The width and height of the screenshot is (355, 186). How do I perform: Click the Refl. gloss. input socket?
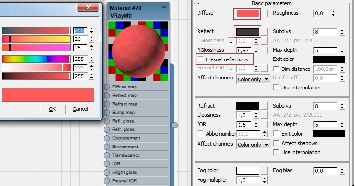[x=106, y=121]
